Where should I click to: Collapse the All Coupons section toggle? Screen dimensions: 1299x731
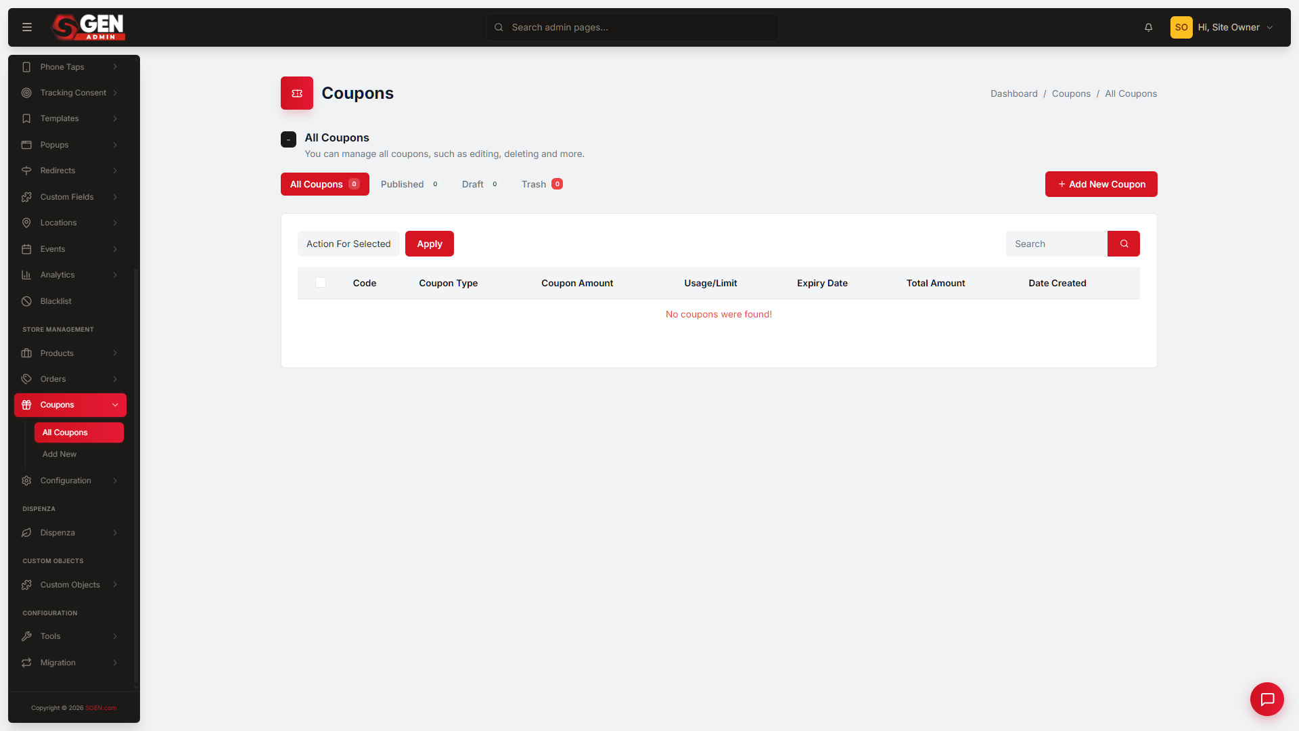click(x=288, y=139)
